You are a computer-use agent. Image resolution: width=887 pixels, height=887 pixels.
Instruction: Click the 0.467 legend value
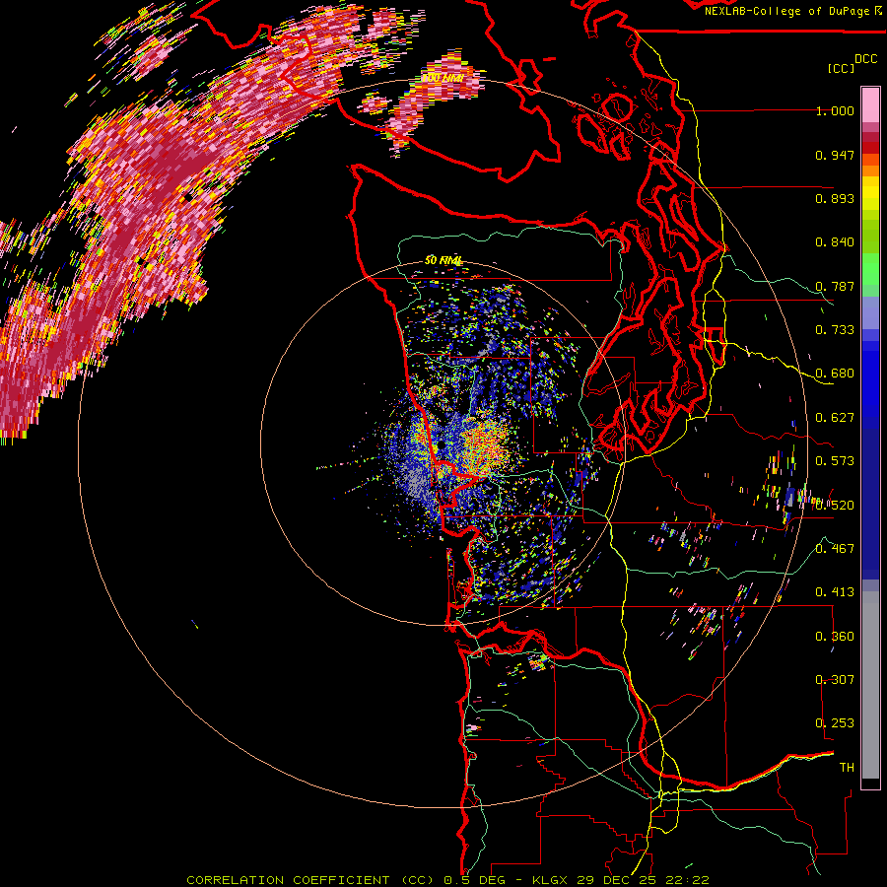[835, 548]
